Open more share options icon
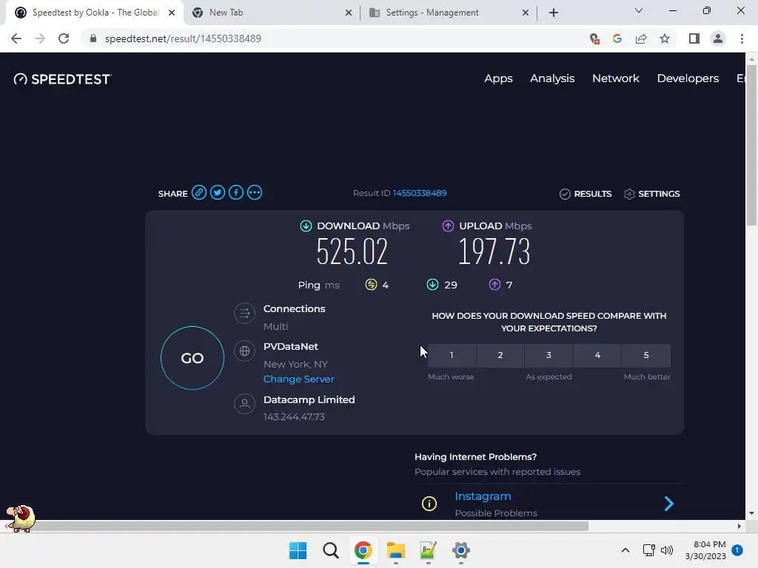The image size is (758, 568). click(x=255, y=193)
